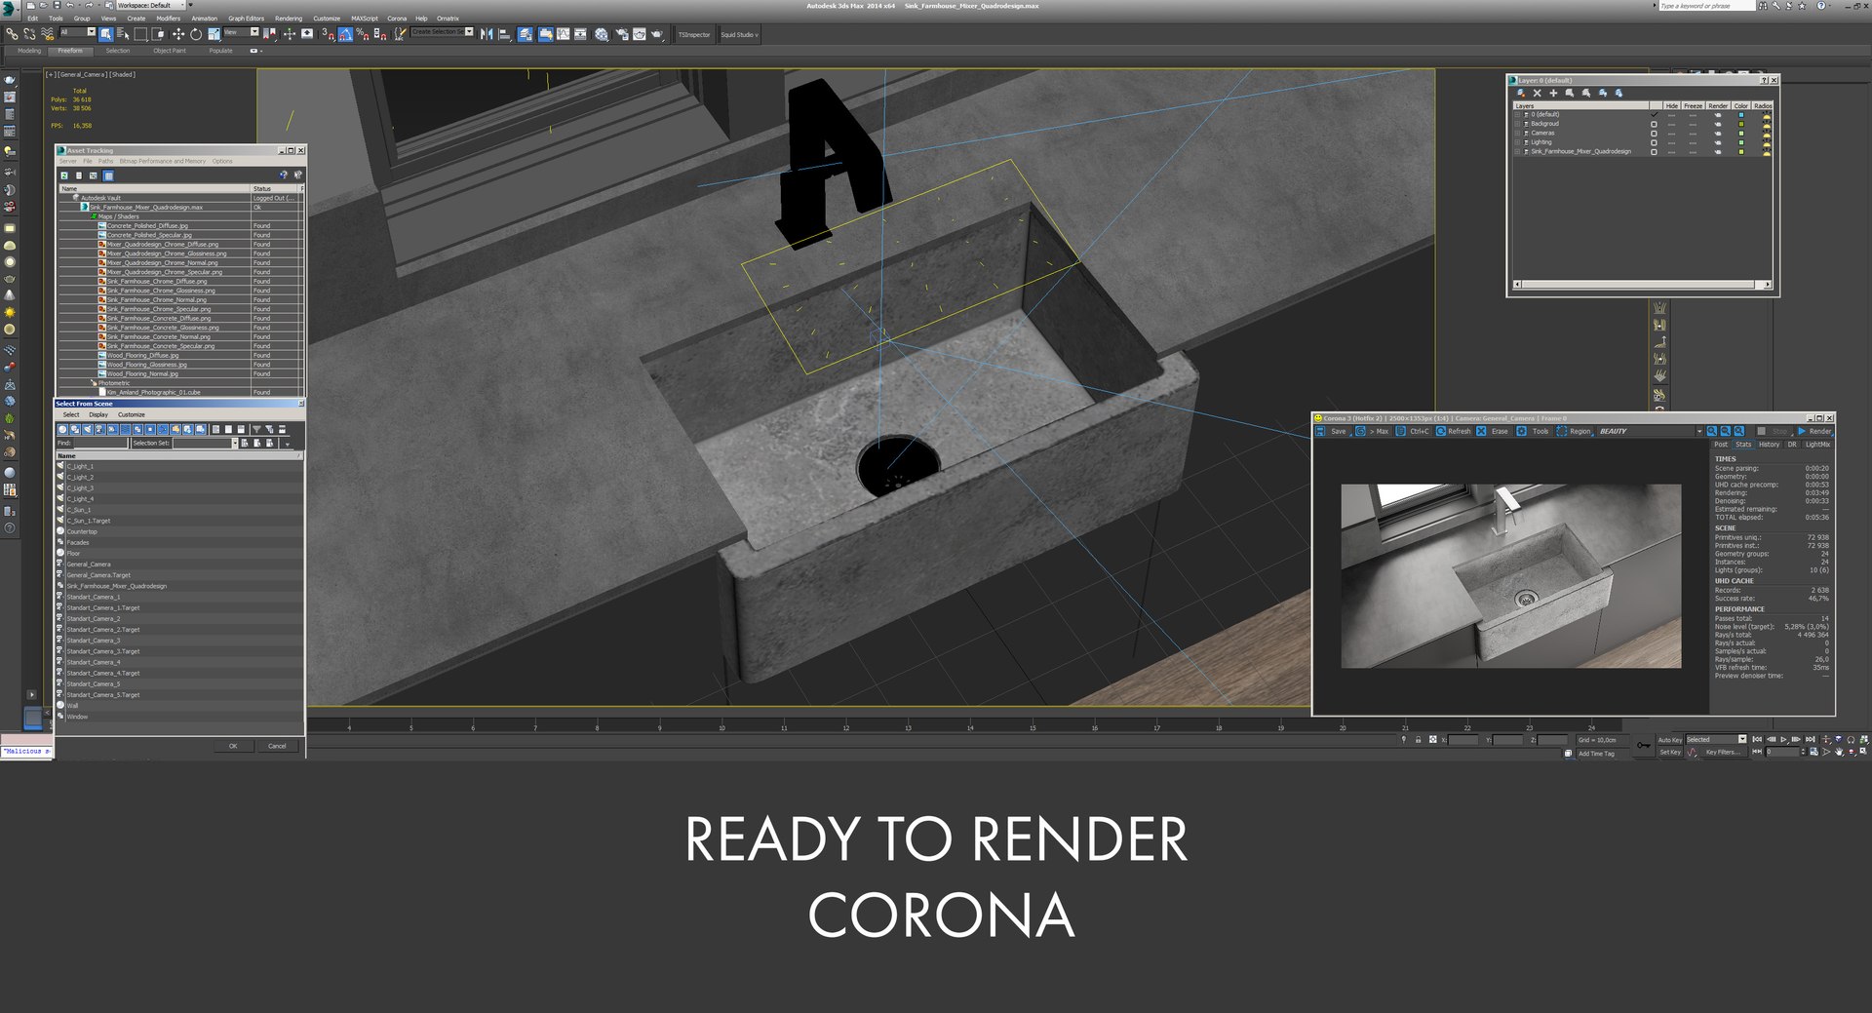
Task: Click Create New Layer icon in Layer dialog
Action: [1521, 93]
